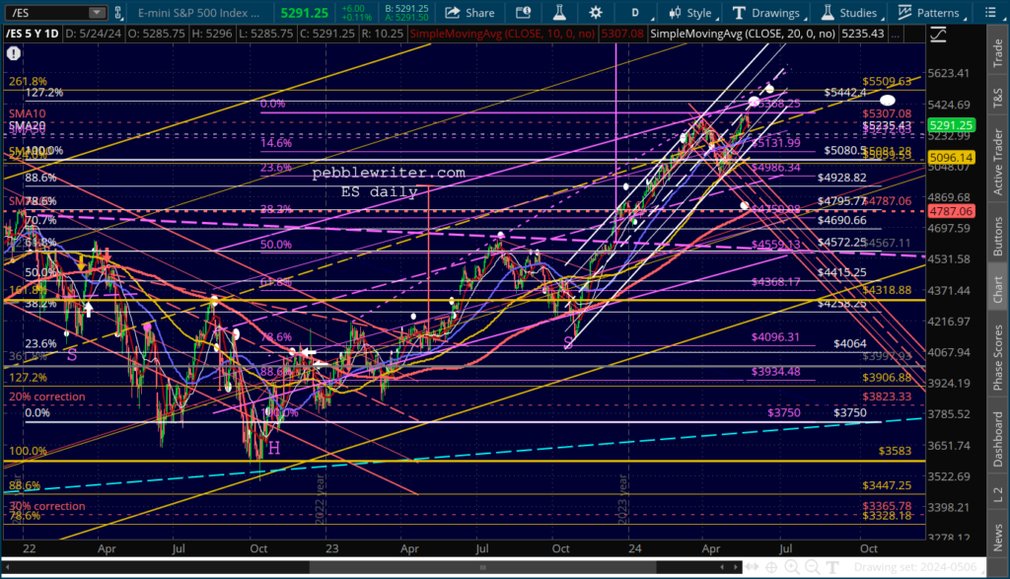Open the T&S side tab
This screenshot has width=1010, height=579.
tap(998, 98)
